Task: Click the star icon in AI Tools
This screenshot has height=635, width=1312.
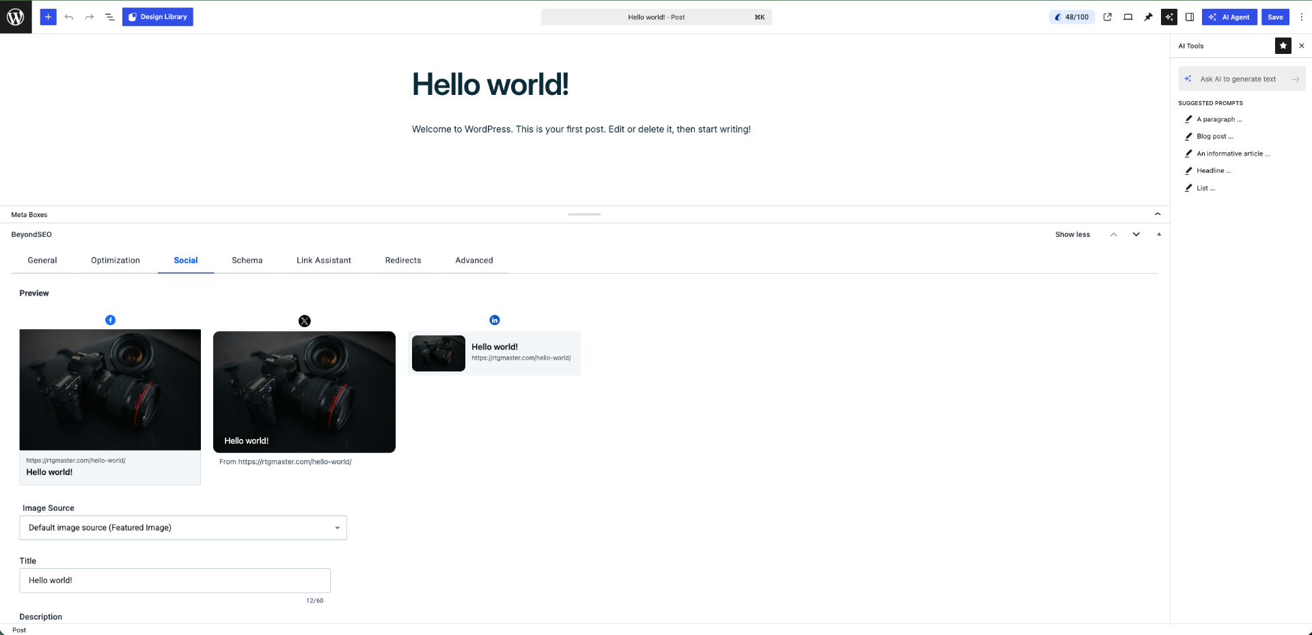Action: pyautogui.click(x=1283, y=46)
